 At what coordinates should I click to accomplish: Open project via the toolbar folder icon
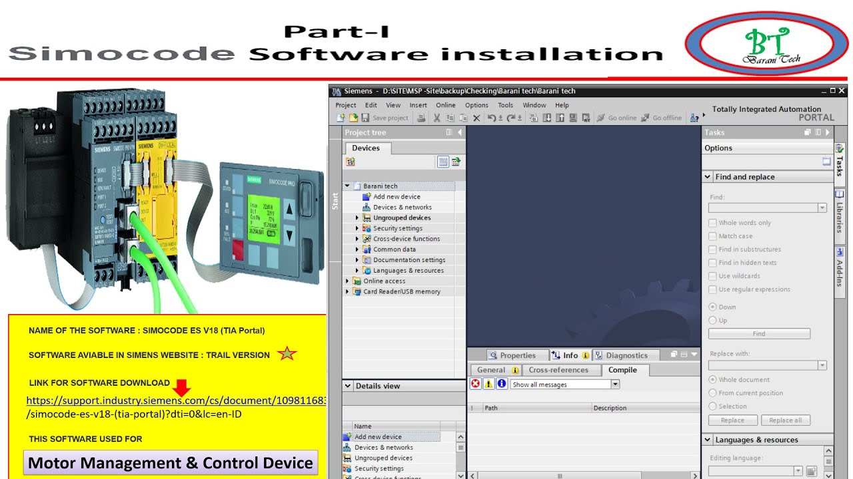[x=353, y=118]
